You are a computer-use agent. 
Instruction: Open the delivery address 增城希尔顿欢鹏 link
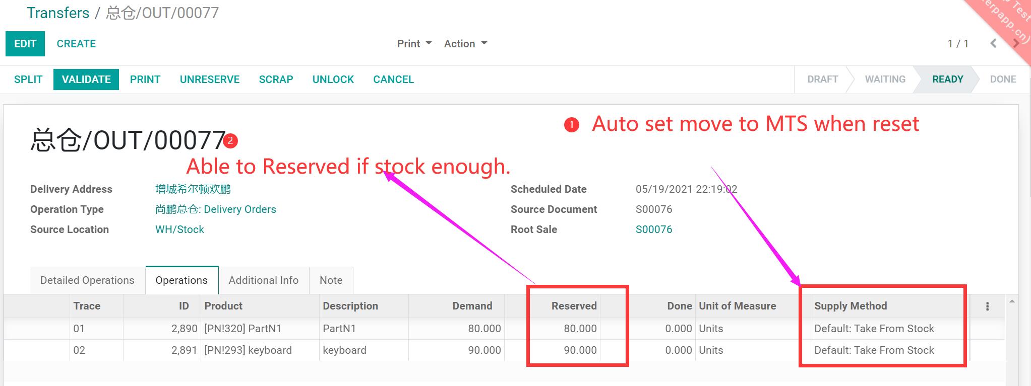(x=193, y=189)
